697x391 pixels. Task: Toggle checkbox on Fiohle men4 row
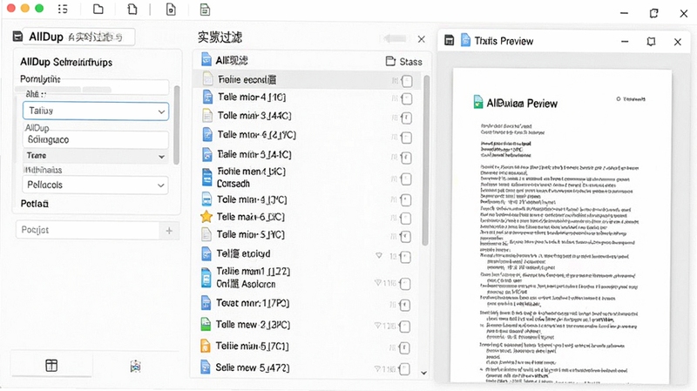[406, 179]
